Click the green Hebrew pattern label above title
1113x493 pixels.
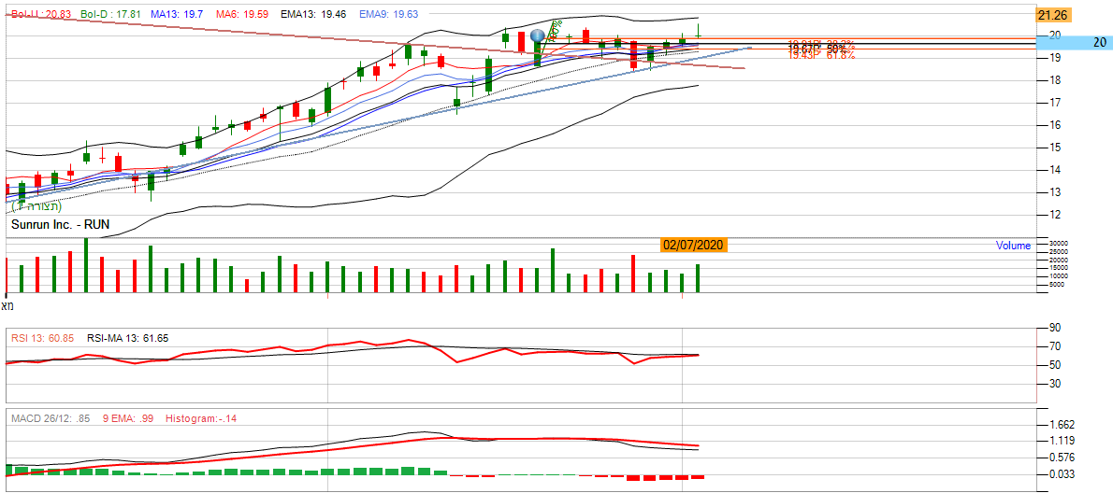(36, 206)
